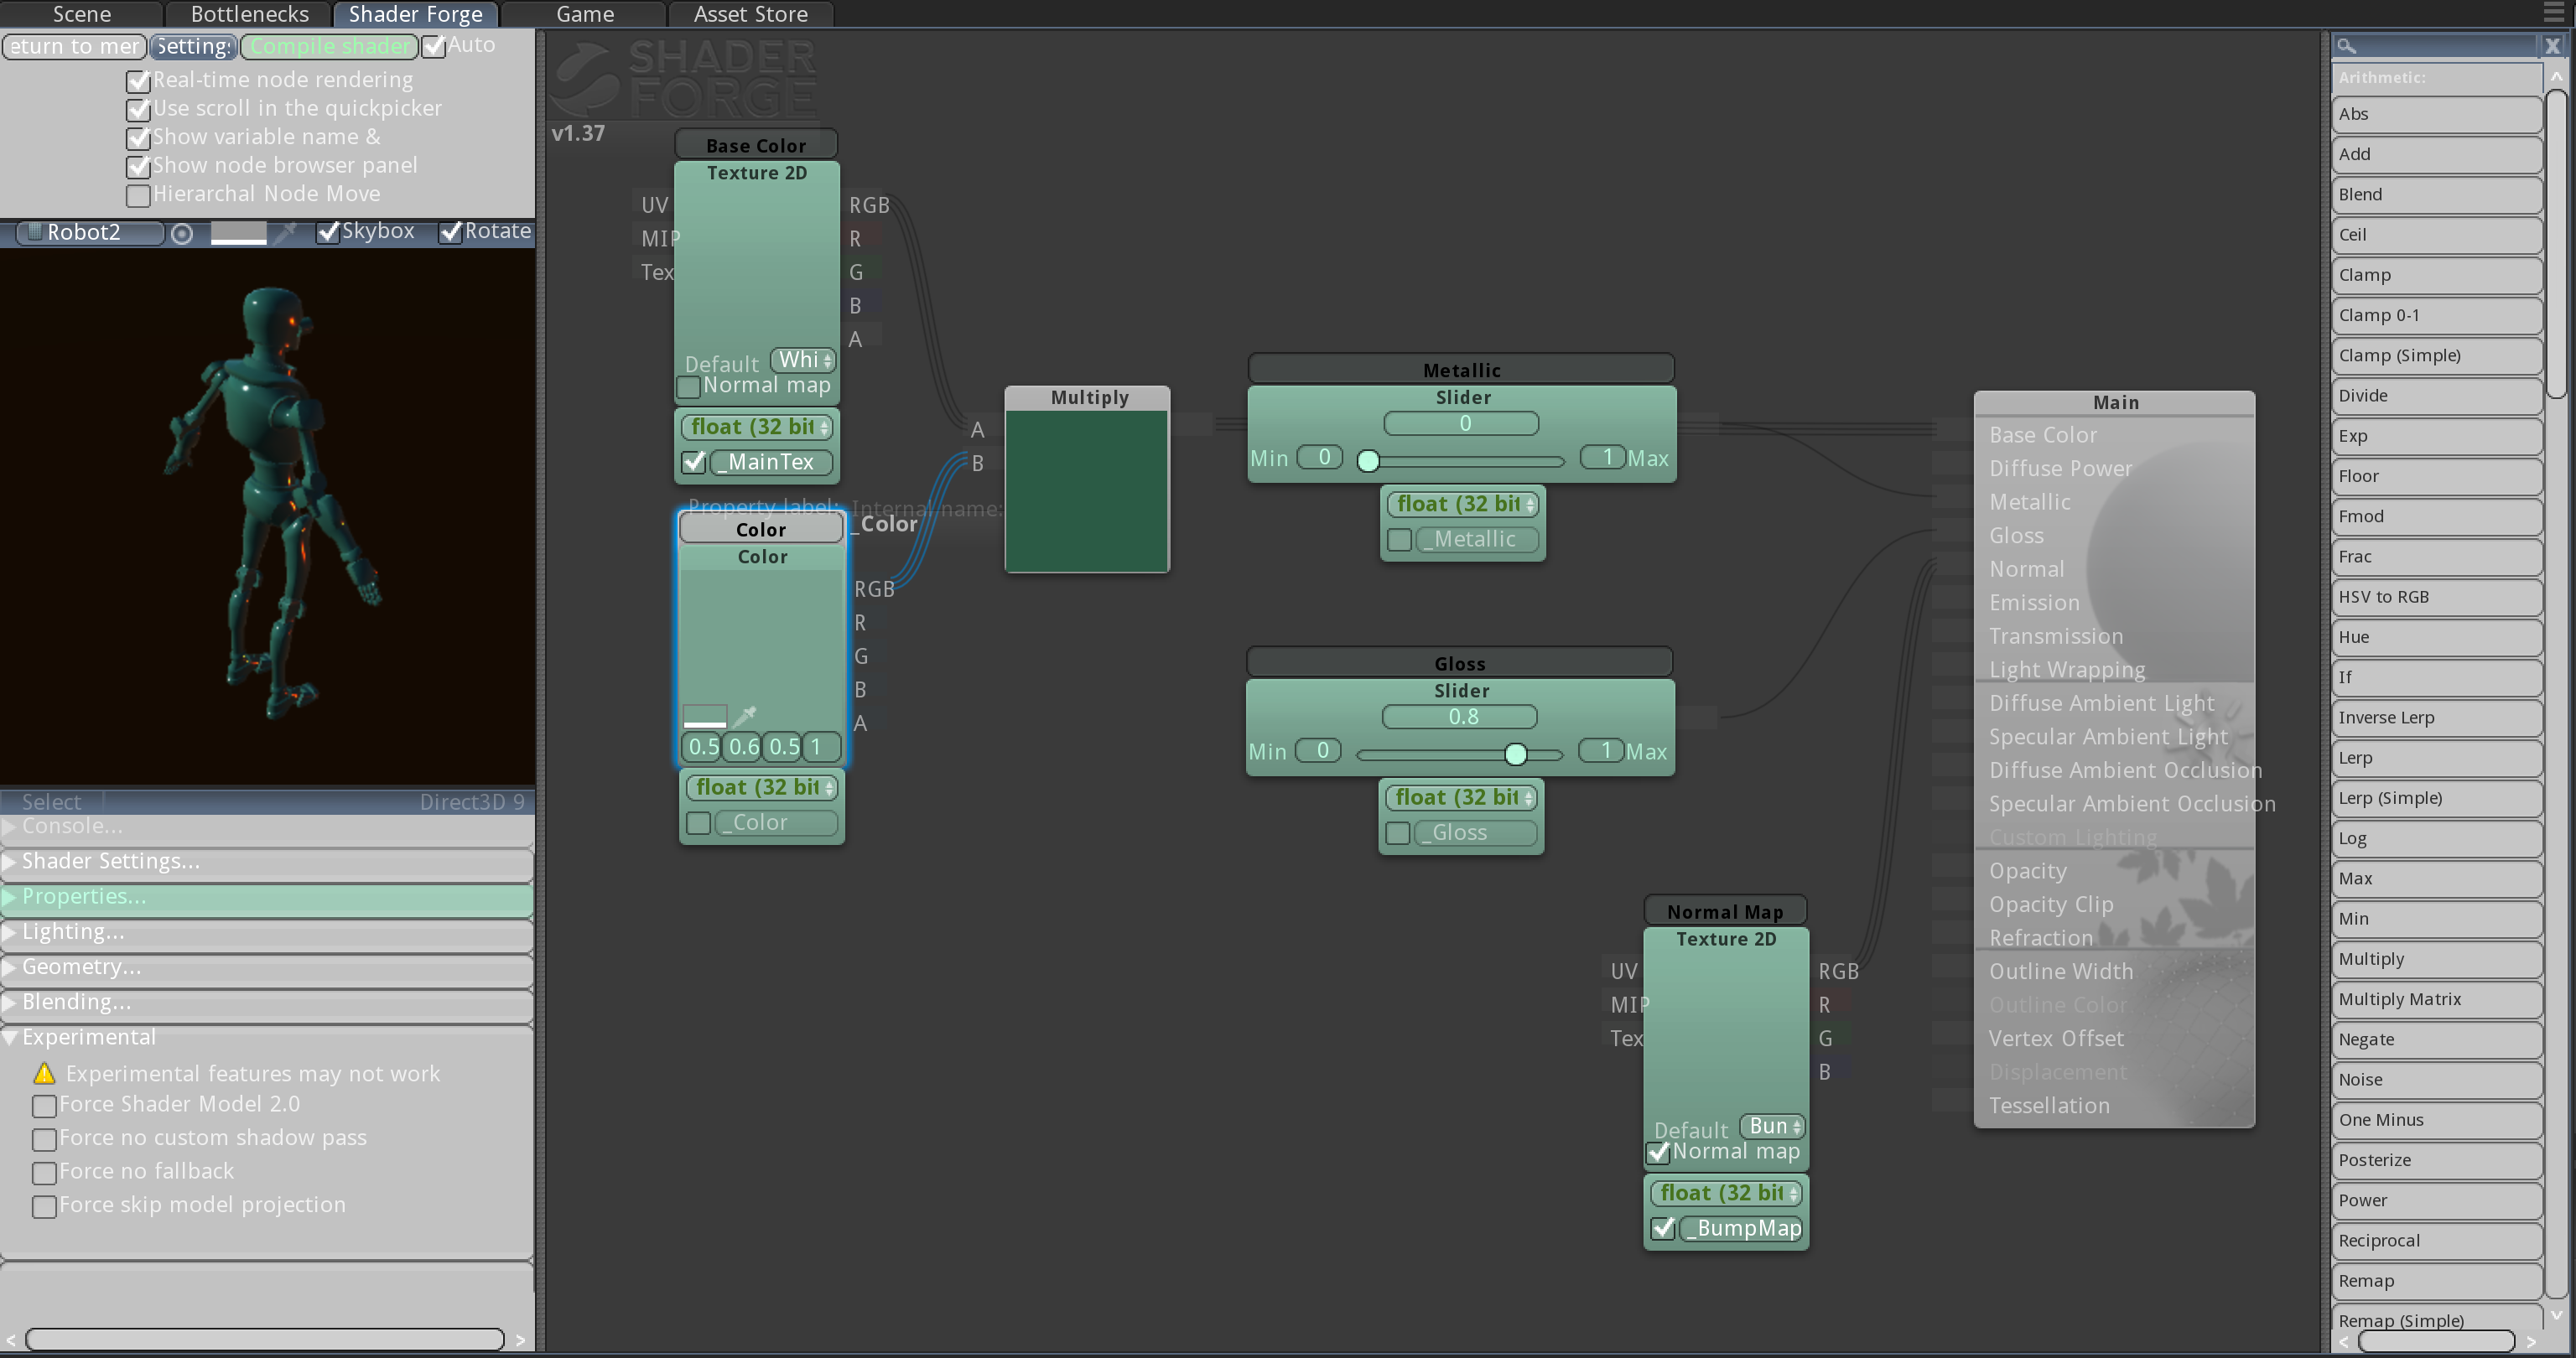This screenshot has height=1358, width=2576.
Task: Open Default Whi texture dropdown
Action: [x=804, y=360]
